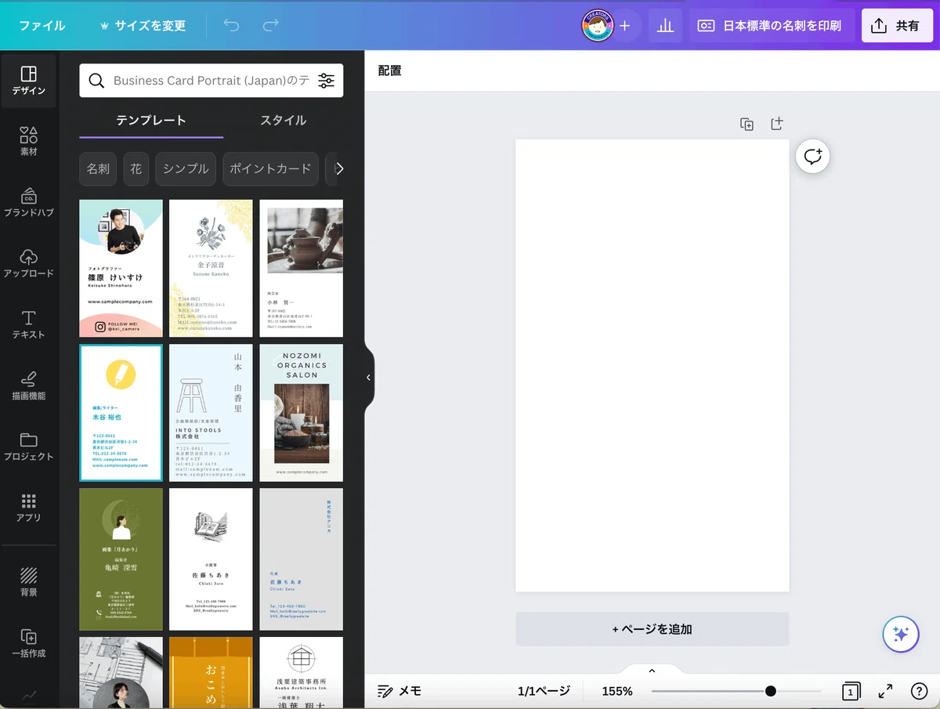Screen dimensions: 940x709
Task: Duplicate the page with copy icon
Action: (747, 124)
